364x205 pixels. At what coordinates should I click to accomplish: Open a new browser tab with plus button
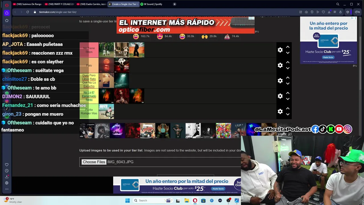tap(174, 4)
